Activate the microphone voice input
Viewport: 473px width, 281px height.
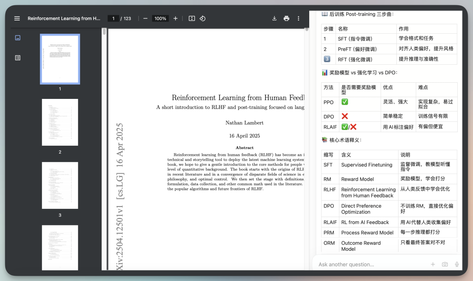pyautogui.click(x=457, y=264)
